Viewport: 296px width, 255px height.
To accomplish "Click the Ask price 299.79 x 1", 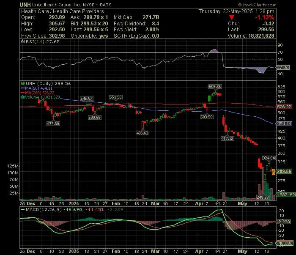I will tap(96, 17).
